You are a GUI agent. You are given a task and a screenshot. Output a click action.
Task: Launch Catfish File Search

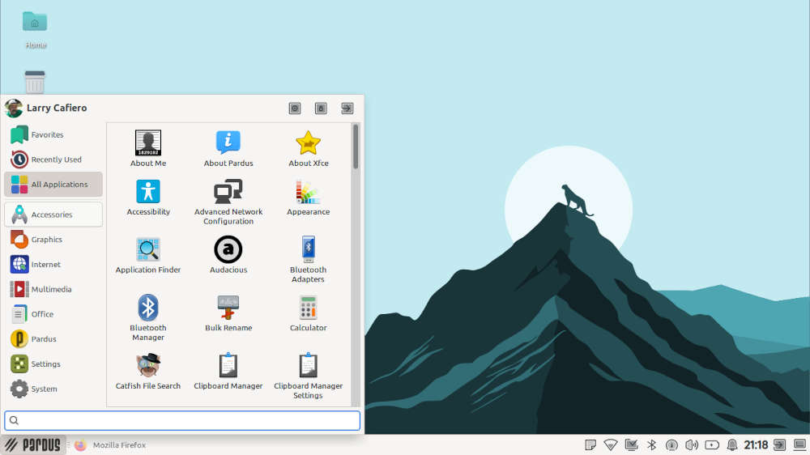pyautogui.click(x=147, y=371)
